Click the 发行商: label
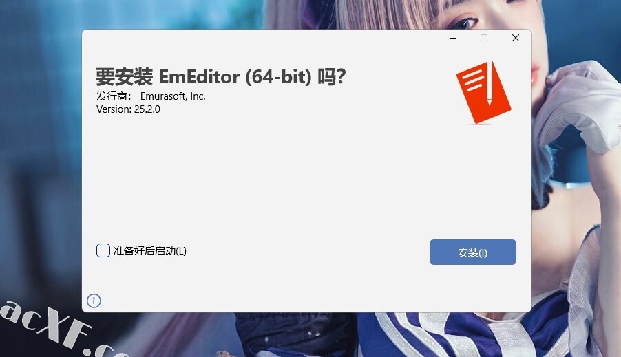 click(114, 96)
